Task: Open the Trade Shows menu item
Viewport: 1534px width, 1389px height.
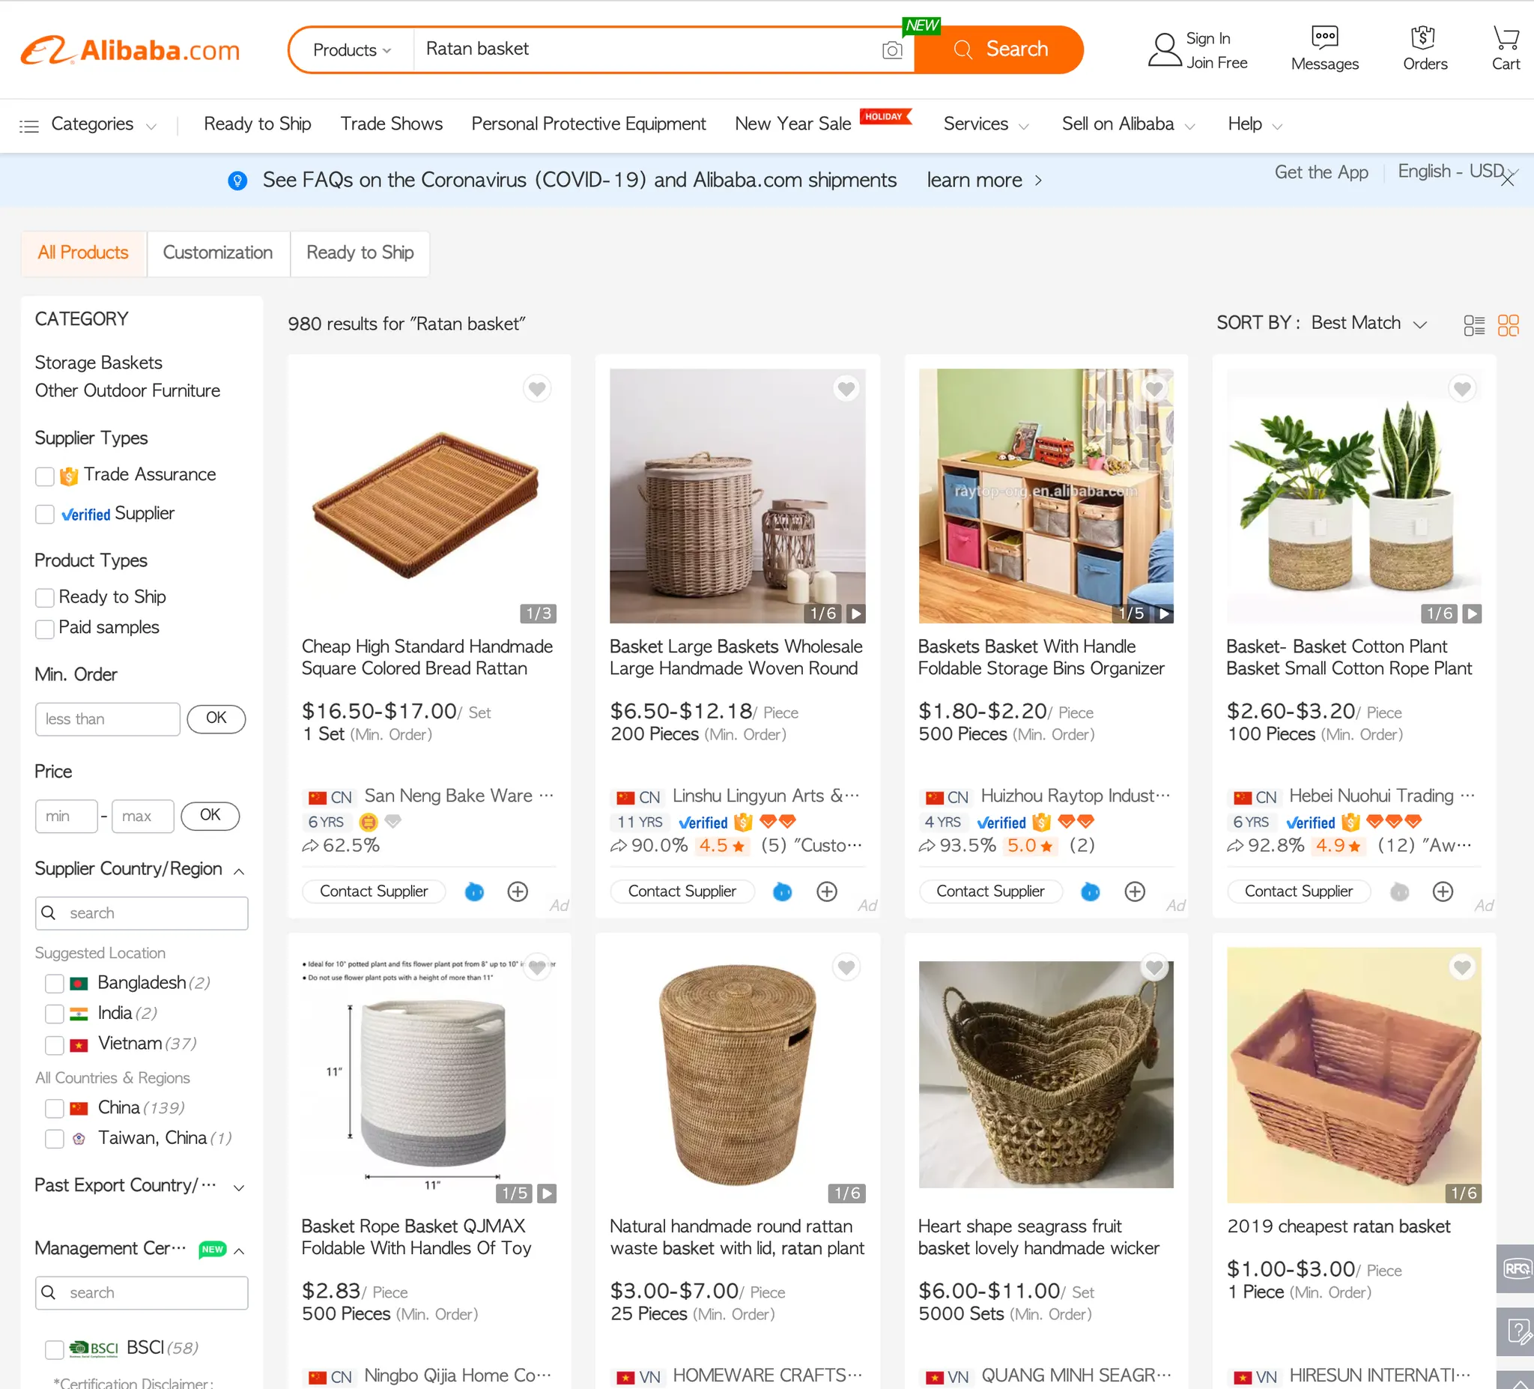Action: coord(391,124)
